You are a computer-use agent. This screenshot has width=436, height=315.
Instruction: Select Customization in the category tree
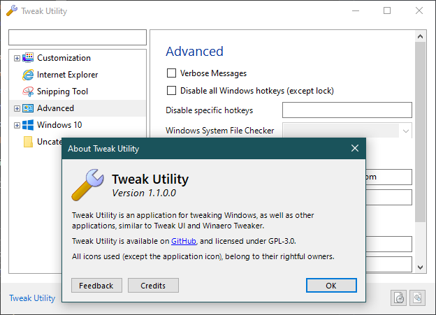point(64,58)
